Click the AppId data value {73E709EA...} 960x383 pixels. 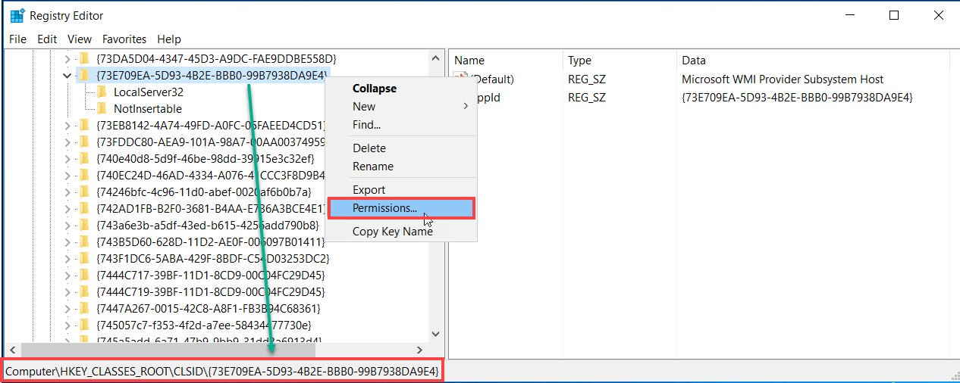pyautogui.click(x=797, y=97)
